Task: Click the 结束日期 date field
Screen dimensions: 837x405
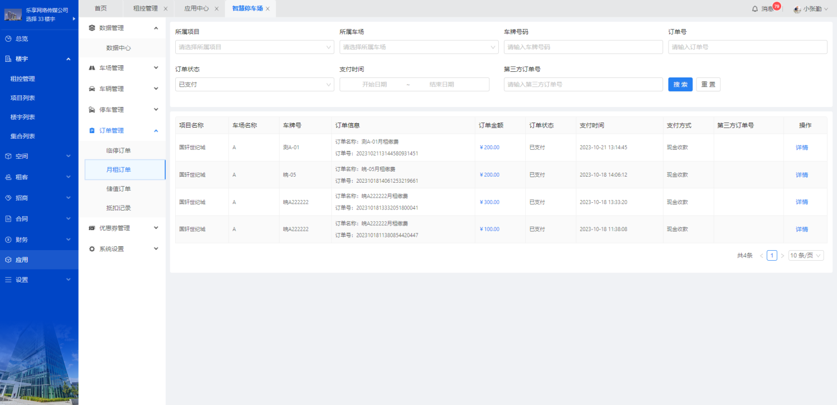Action: click(441, 85)
